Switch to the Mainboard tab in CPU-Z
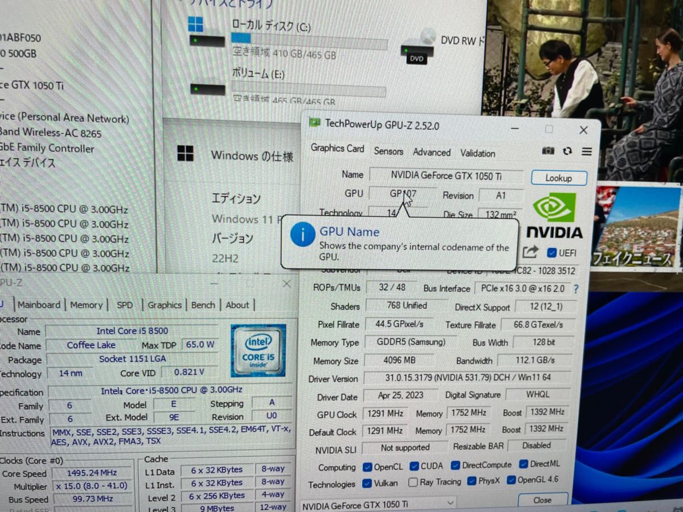 pyautogui.click(x=39, y=305)
